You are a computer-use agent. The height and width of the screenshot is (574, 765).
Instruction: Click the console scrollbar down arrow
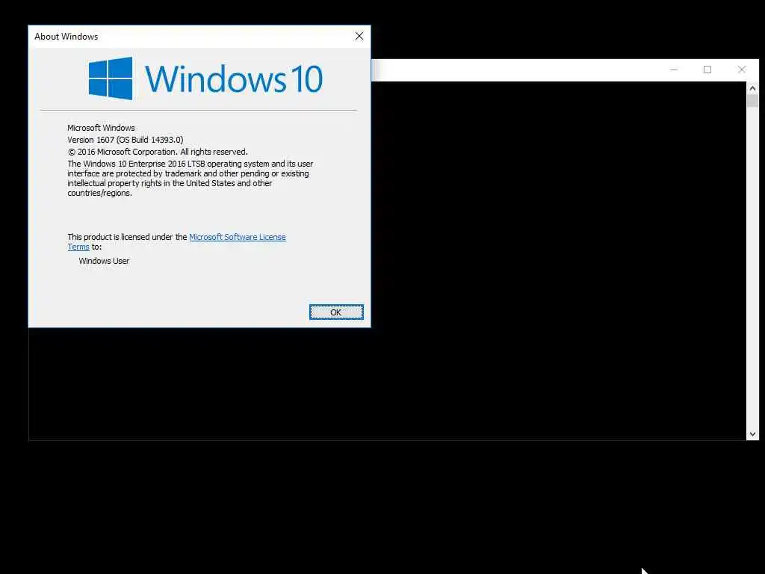752,434
